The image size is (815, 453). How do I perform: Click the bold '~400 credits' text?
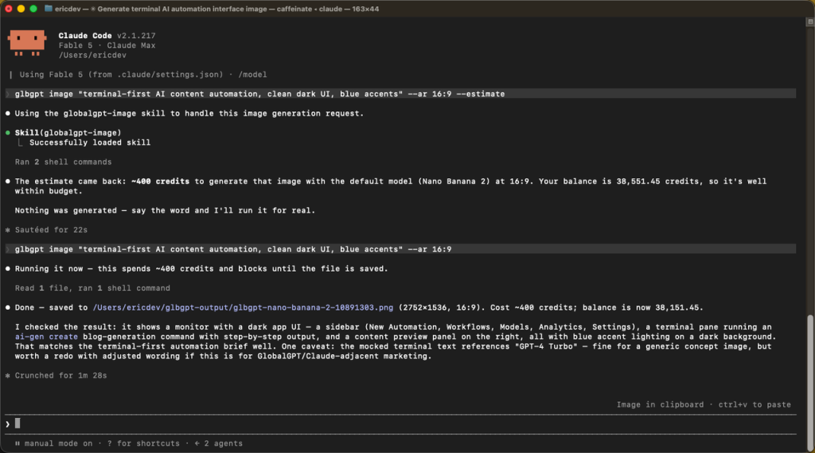[160, 182]
